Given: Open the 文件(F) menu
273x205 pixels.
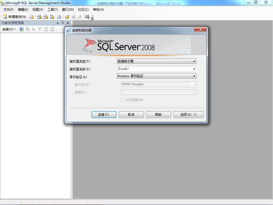Looking at the screenshot, I should (8, 10).
